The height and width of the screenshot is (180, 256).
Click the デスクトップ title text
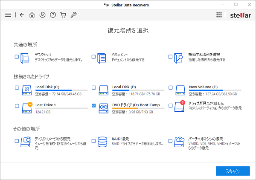coord(43,55)
